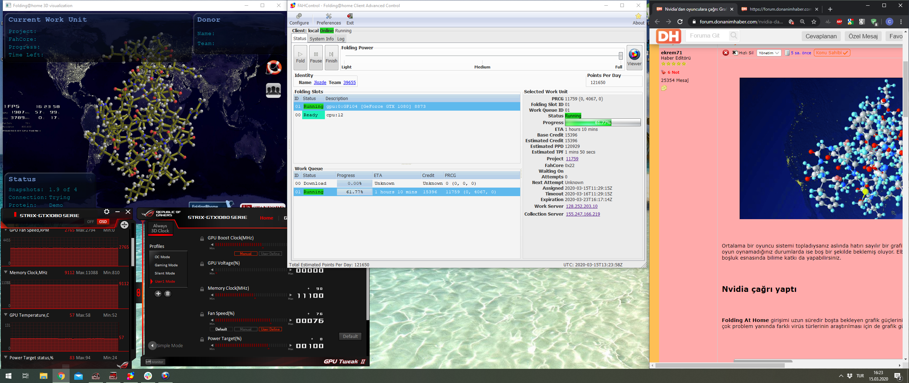Add a new profile with plus icon
The height and width of the screenshot is (383, 909).
point(158,293)
